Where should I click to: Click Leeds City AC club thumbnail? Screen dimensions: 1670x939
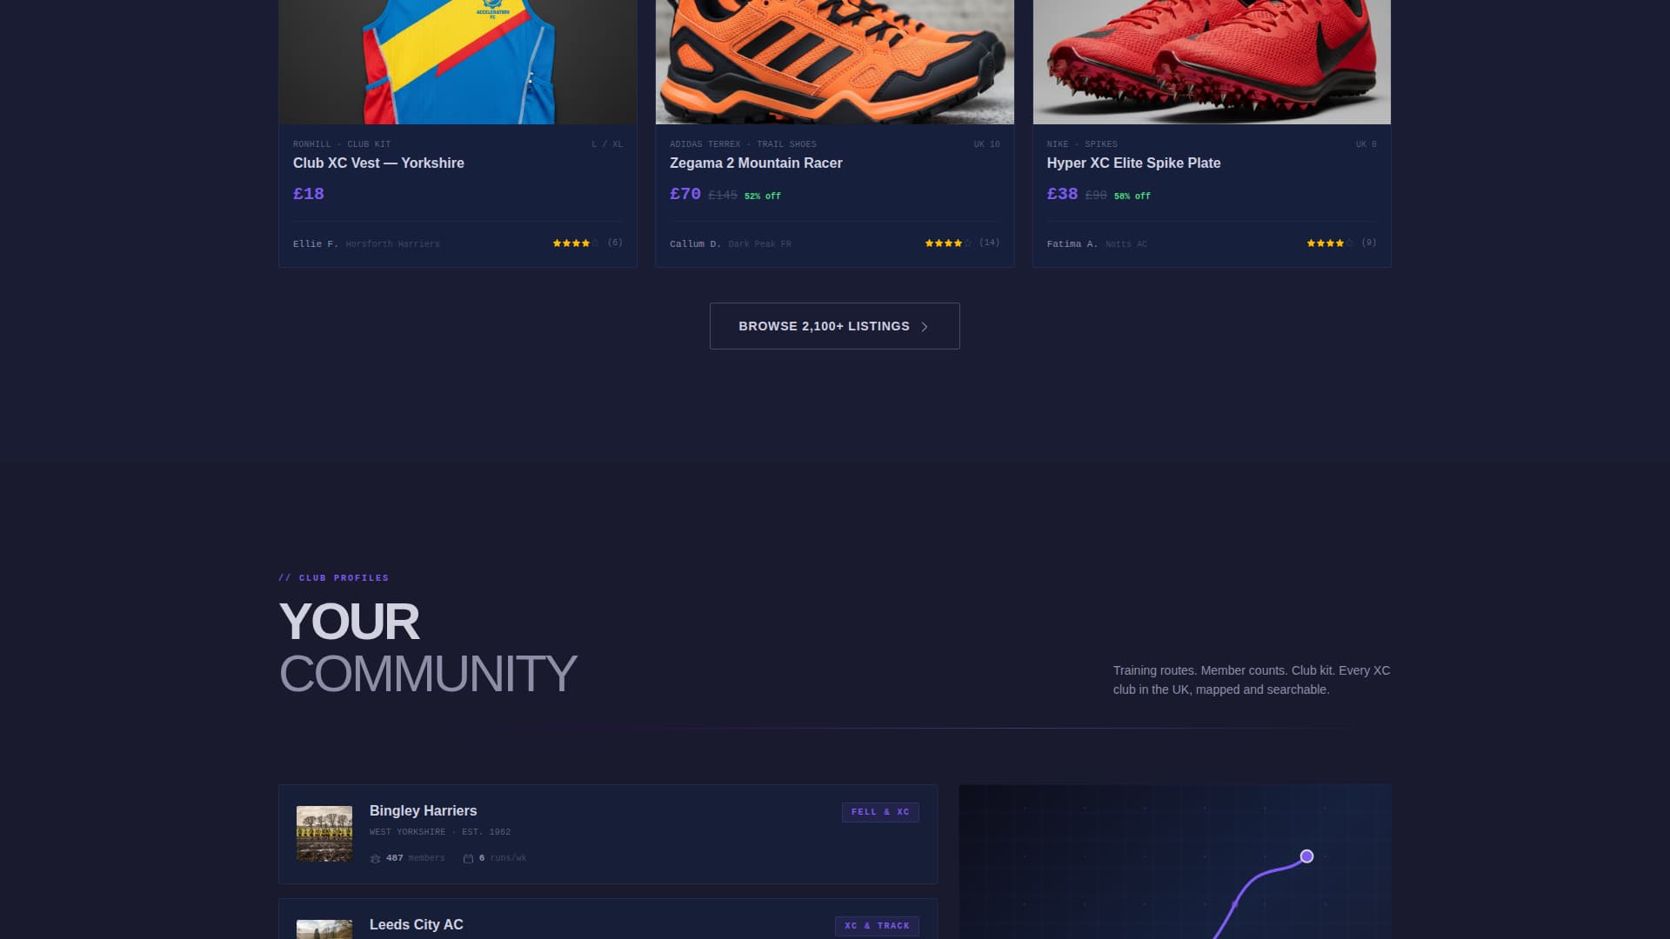pos(324,929)
